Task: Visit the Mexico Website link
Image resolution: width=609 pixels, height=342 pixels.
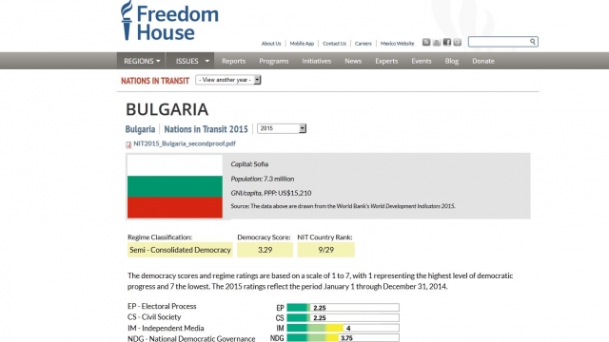Action: tap(398, 44)
